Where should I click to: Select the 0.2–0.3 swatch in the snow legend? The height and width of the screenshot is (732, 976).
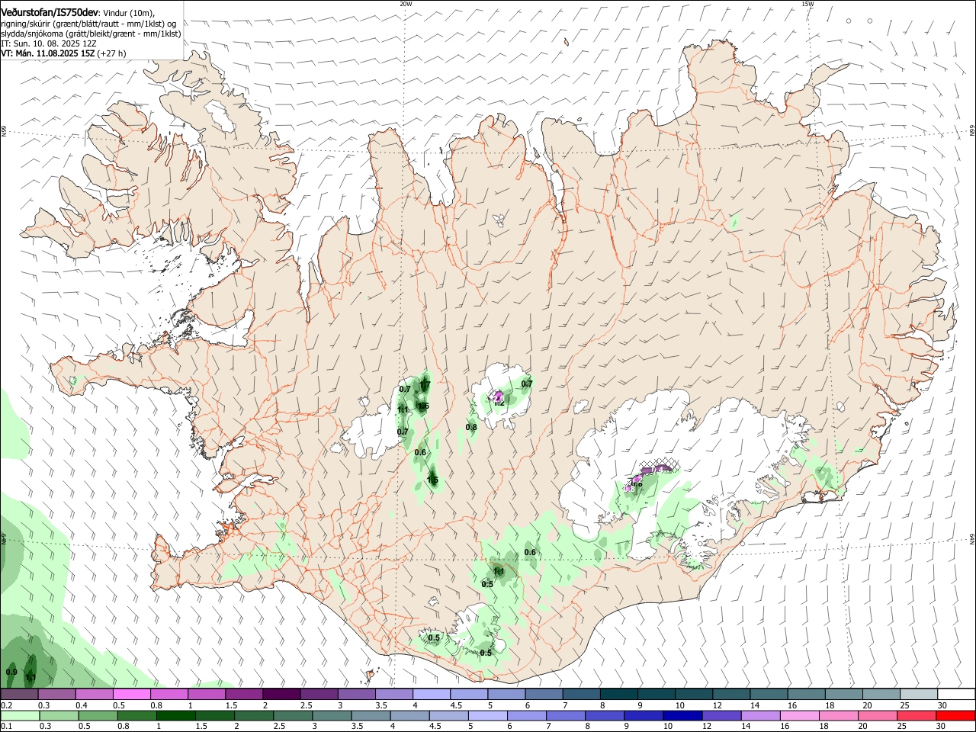click(x=19, y=695)
